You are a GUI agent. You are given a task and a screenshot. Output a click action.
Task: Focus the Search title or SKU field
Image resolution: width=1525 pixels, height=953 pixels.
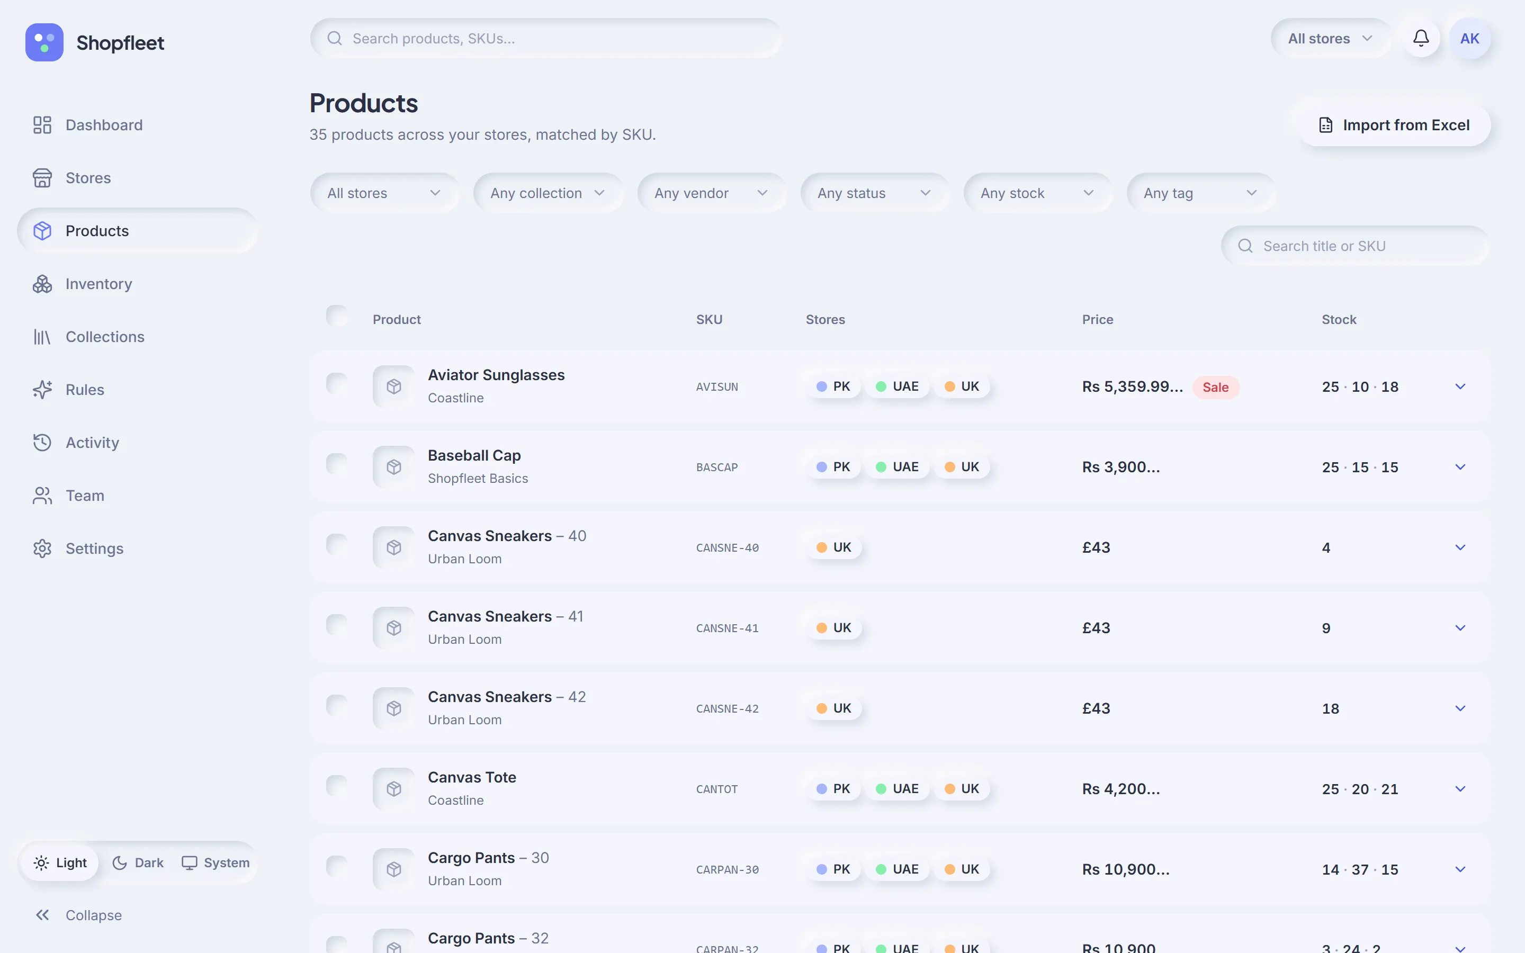1356,246
